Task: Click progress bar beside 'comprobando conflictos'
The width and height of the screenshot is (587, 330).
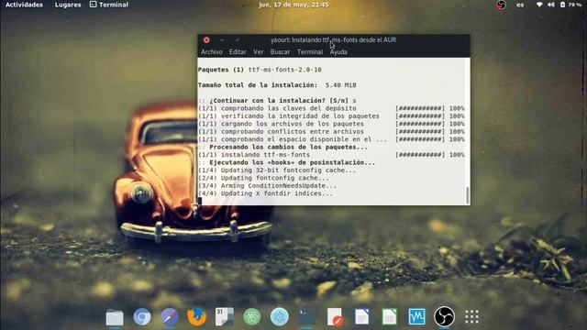Action: [420, 131]
